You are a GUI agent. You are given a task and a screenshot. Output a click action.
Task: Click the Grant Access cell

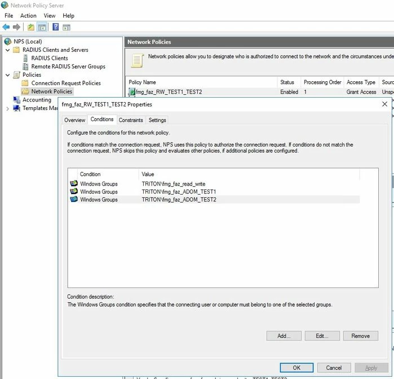(361, 92)
